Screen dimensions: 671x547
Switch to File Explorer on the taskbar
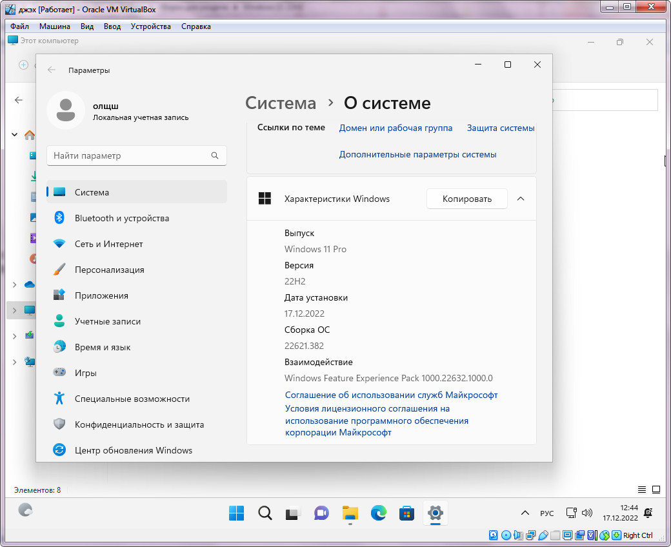click(350, 513)
